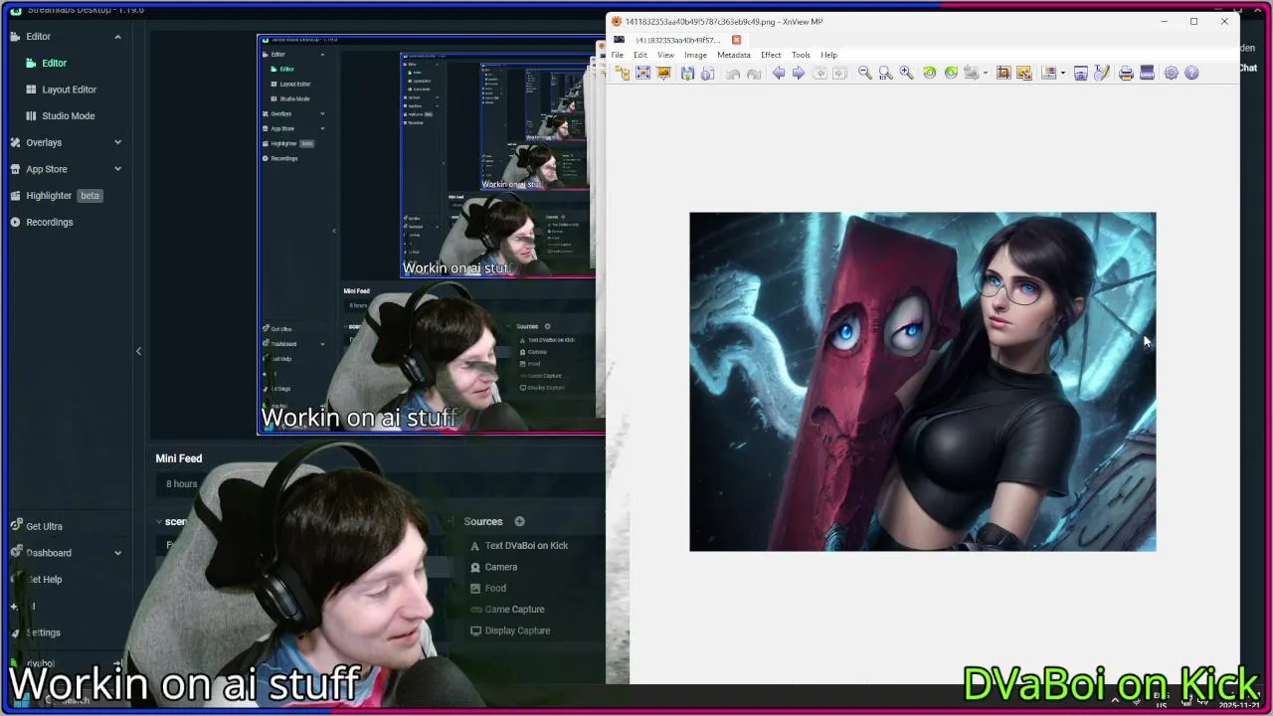This screenshot has width=1273, height=716.
Task: Click the draw pencil icon in XnView toolbar
Action: tap(1102, 73)
